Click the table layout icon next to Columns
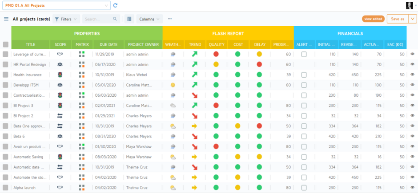The height and width of the screenshot is (193, 418). coord(129,19)
